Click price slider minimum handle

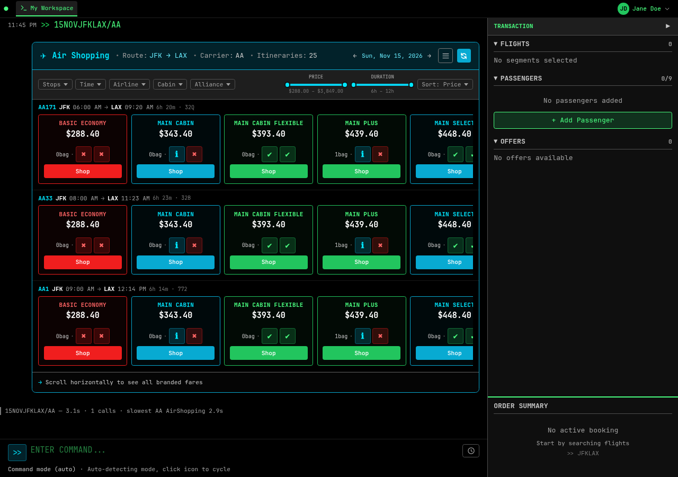click(288, 85)
